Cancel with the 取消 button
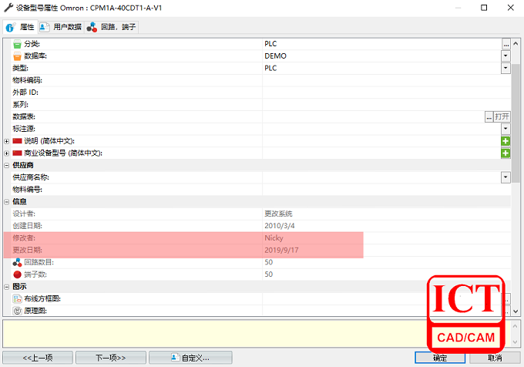524x367 pixels. click(x=495, y=358)
